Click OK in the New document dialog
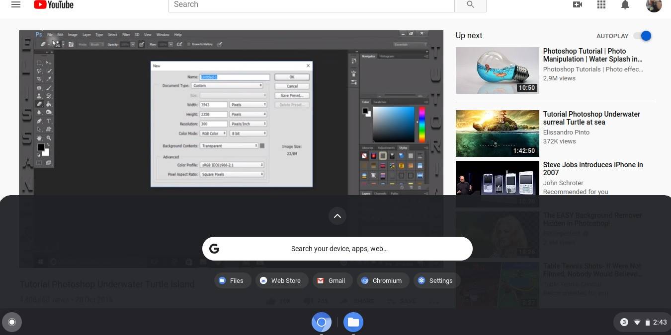The image size is (671, 335). point(292,77)
